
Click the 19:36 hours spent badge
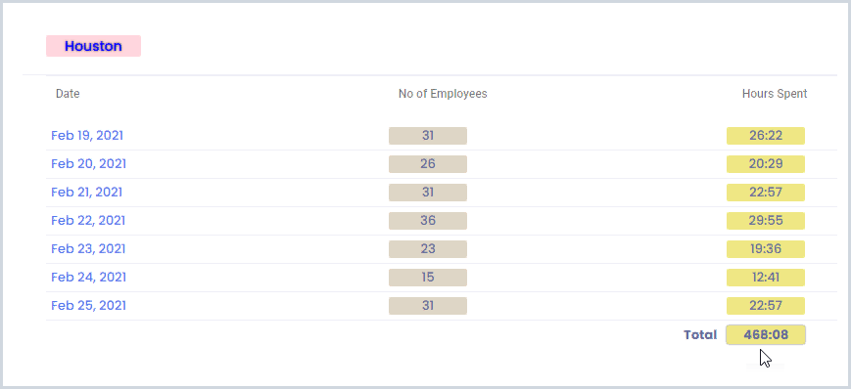[766, 249]
